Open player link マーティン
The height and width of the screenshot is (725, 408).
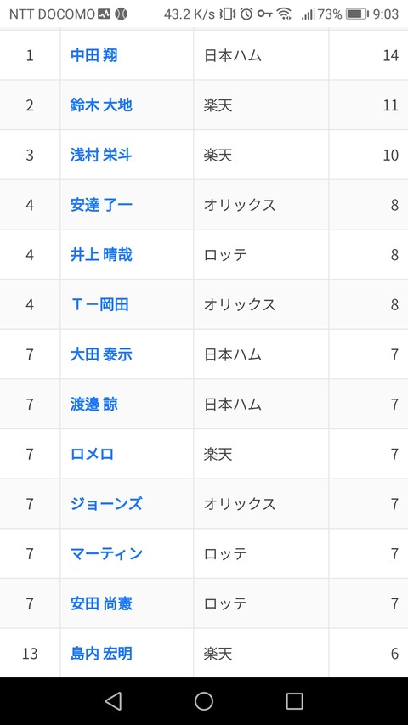106,554
